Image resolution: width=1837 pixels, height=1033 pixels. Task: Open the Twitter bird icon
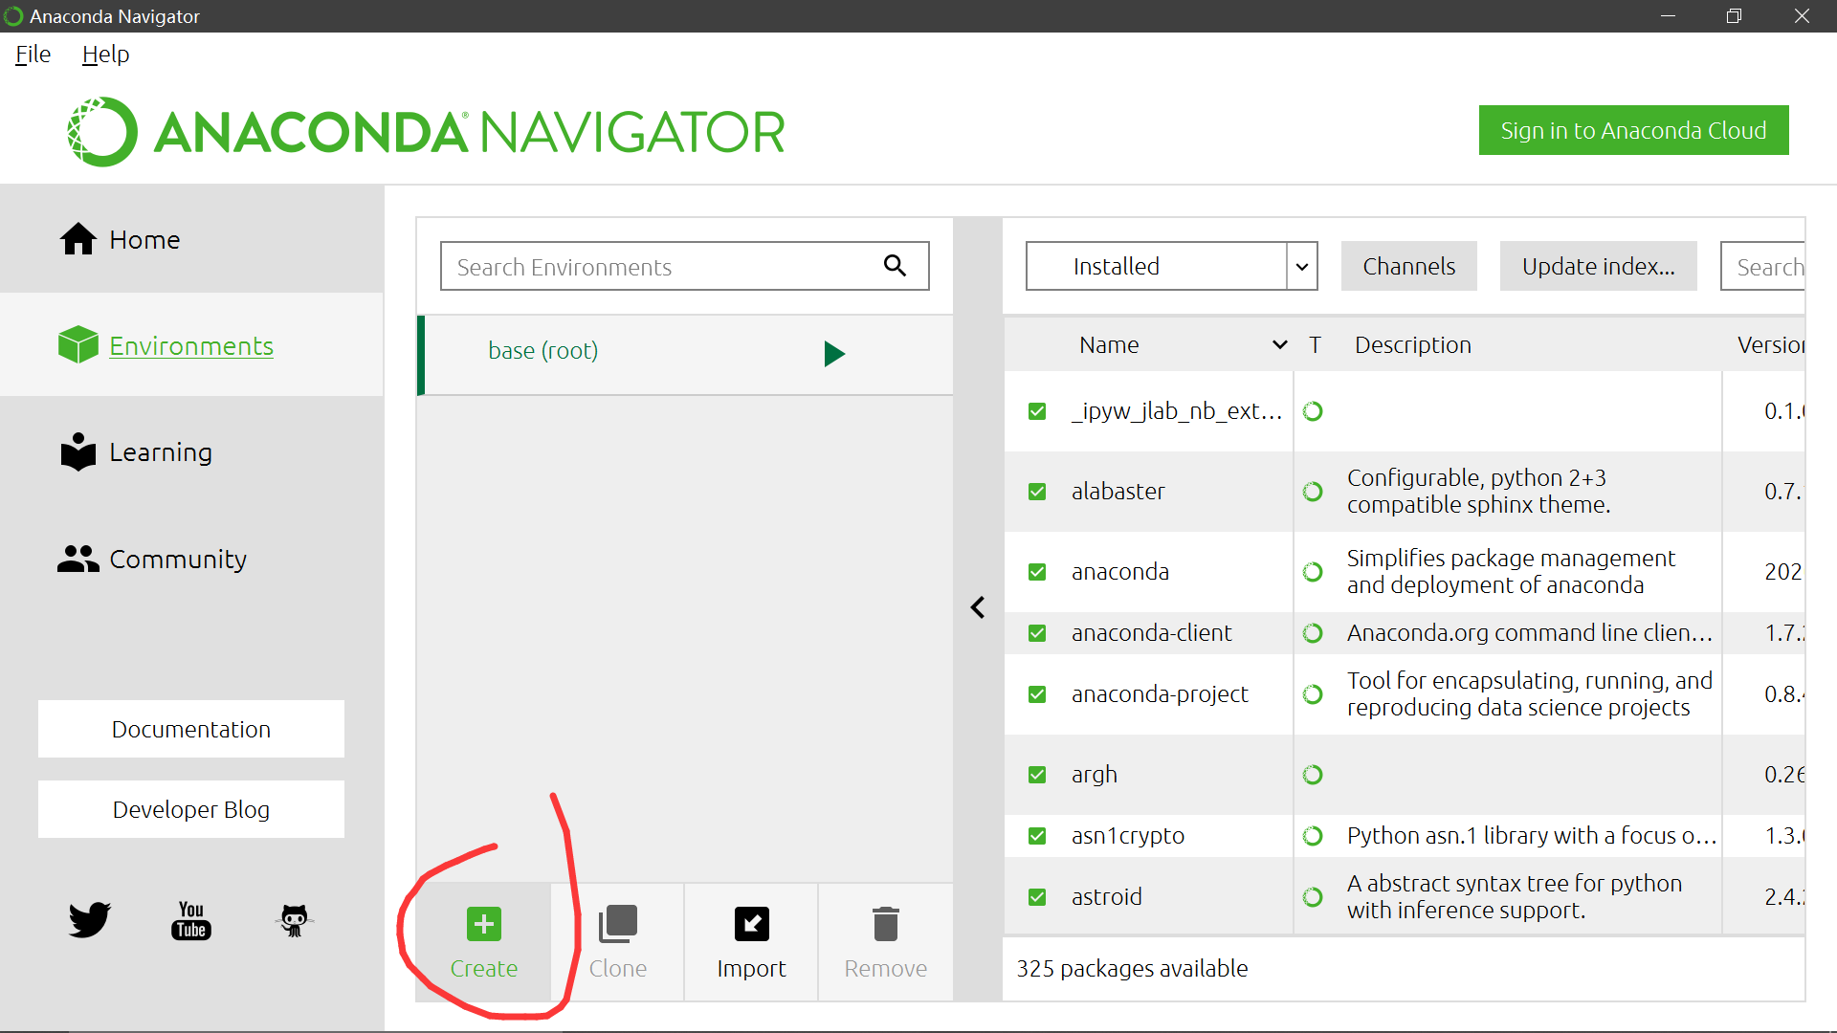tap(90, 920)
